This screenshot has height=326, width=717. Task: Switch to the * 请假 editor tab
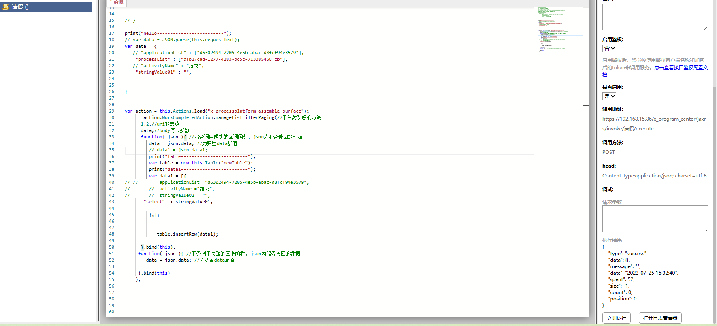[x=117, y=2]
